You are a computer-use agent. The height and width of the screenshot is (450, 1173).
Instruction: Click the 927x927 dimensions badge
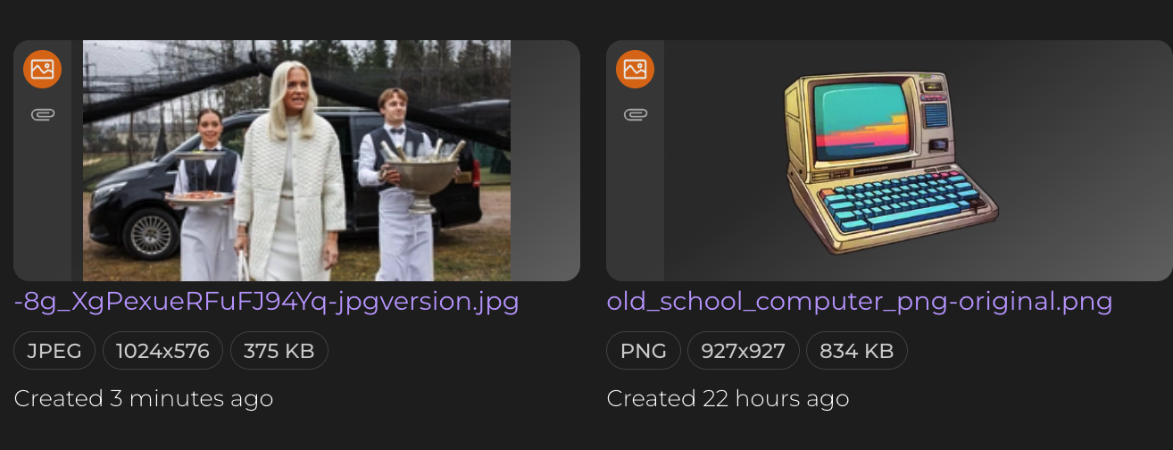coord(744,351)
